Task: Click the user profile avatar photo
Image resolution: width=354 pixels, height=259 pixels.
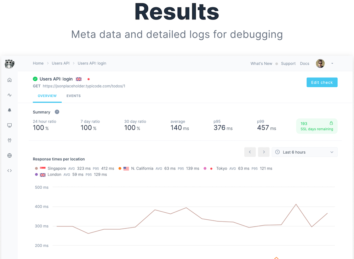Action: coord(320,64)
